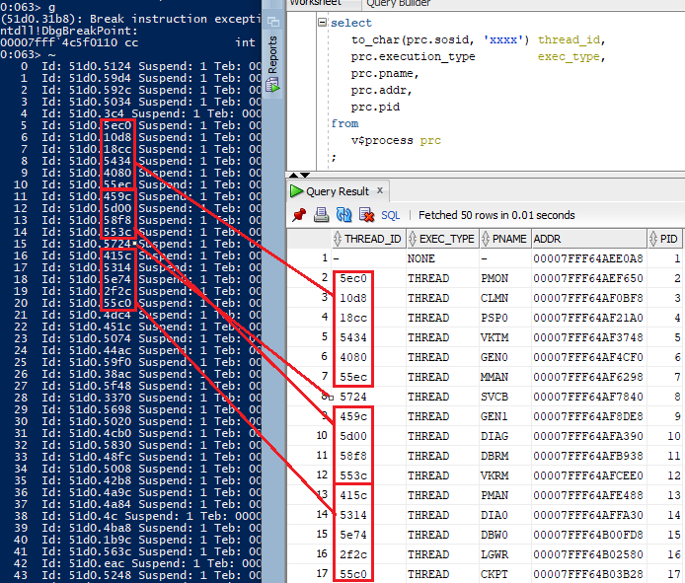Click the green run icon on Query Result tab
Viewport: 685px width, 583px height.
[x=296, y=191]
